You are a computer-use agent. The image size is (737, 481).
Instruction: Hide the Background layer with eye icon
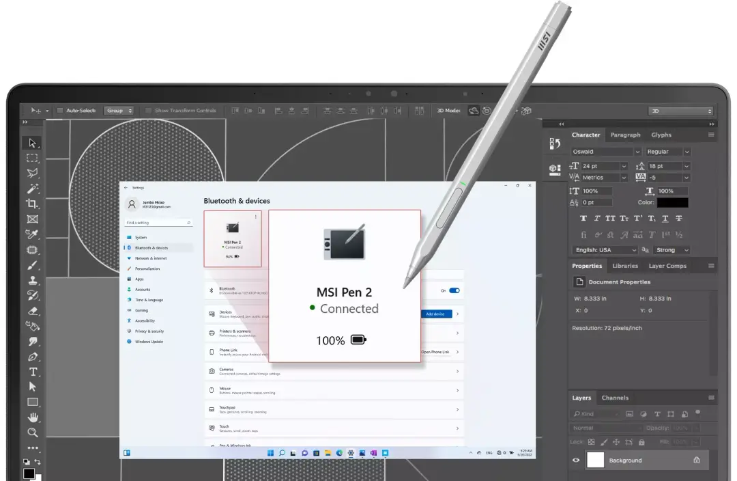pyautogui.click(x=576, y=461)
